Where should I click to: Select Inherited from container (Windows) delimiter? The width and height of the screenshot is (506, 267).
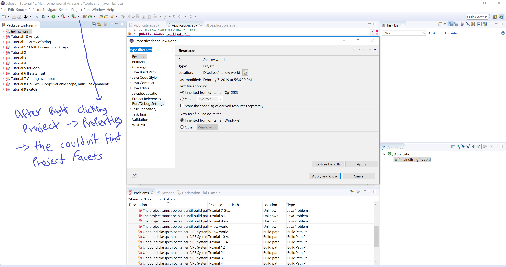coord(182,120)
